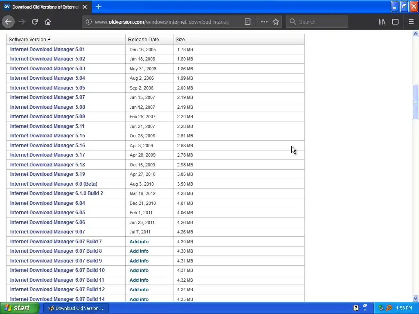Click the orange magnifier tray icon
Viewport: 419px width, 314px height.
(389, 308)
